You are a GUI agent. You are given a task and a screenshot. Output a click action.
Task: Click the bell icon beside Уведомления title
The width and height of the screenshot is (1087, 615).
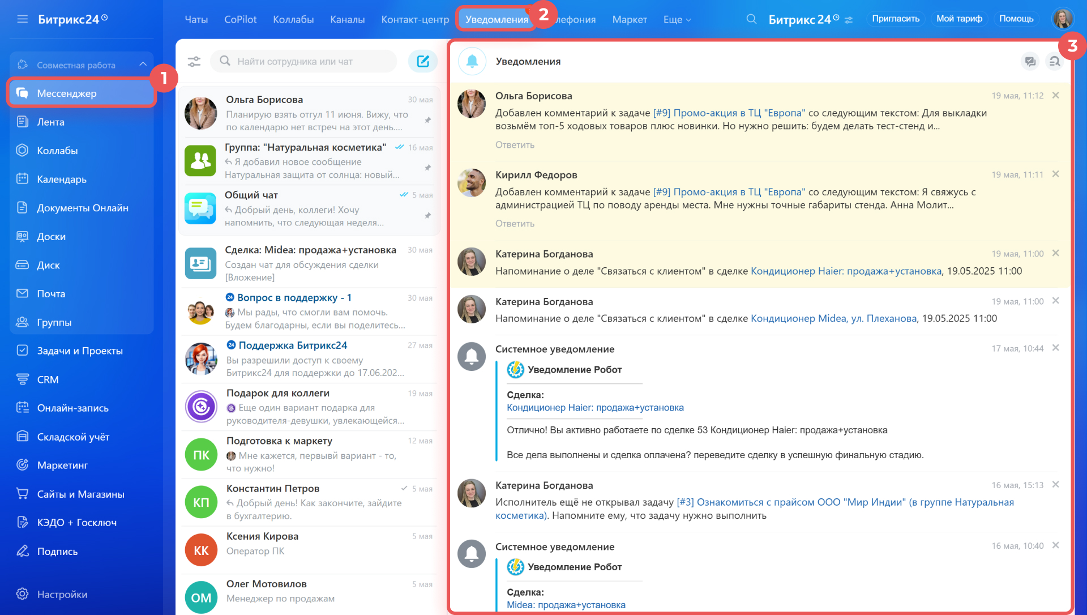pyautogui.click(x=472, y=61)
